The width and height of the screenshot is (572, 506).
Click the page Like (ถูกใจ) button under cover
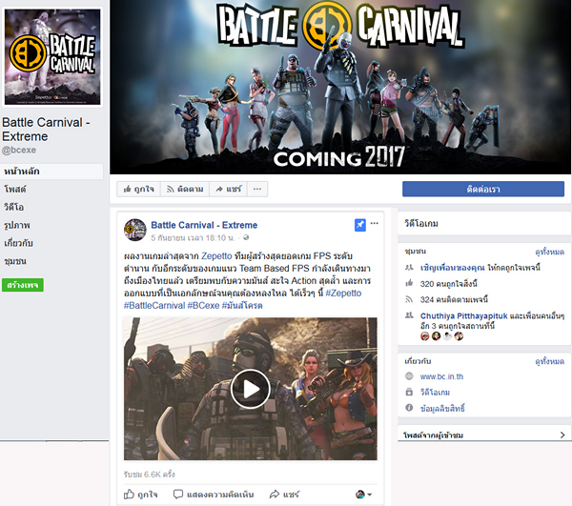(138, 190)
